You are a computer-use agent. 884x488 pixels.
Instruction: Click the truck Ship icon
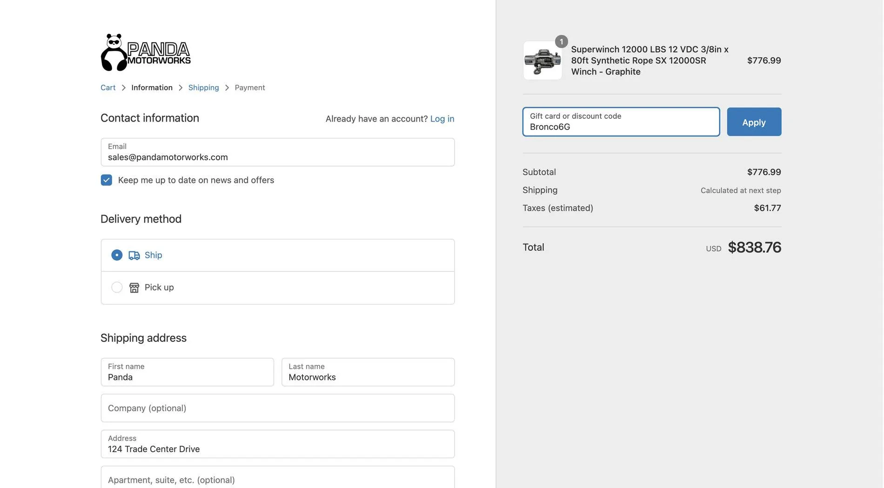pyautogui.click(x=134, y=255)
